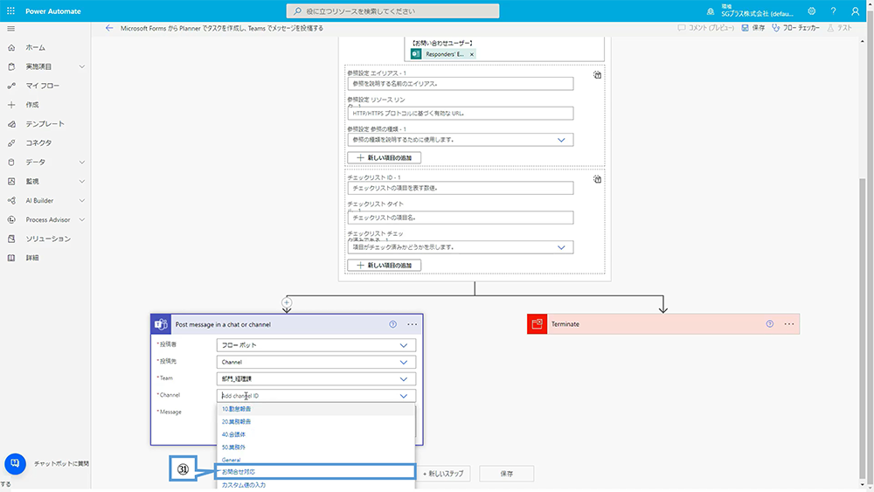Select the channel starting with 50
The width and height of the screenshot is (874, 492).
(316, 447)
